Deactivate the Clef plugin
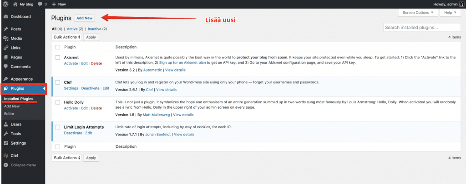The height and width of the screenshot is (184, 466). click(91, 88)
